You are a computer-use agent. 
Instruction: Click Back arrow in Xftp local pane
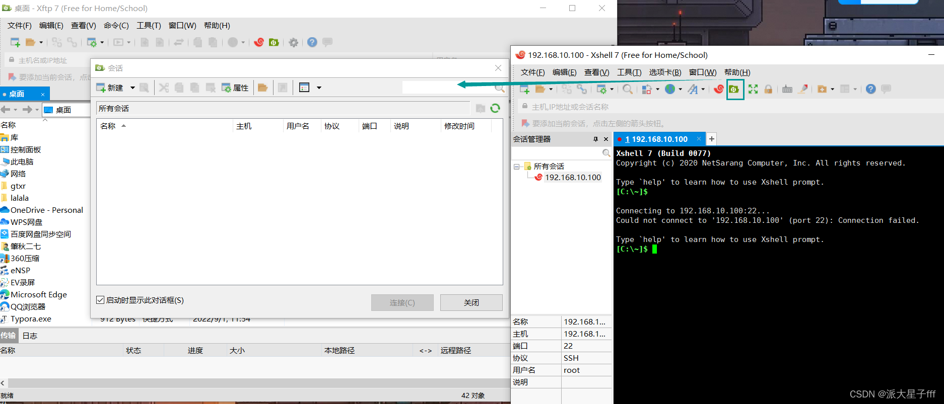[6, 110]
